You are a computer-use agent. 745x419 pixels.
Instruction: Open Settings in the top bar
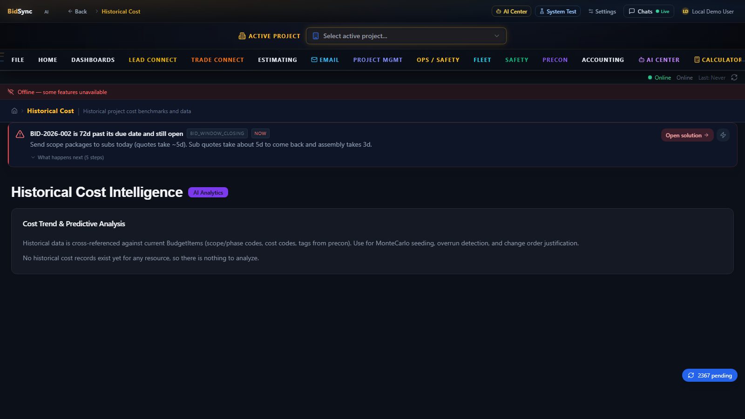[x=602, y=11]
